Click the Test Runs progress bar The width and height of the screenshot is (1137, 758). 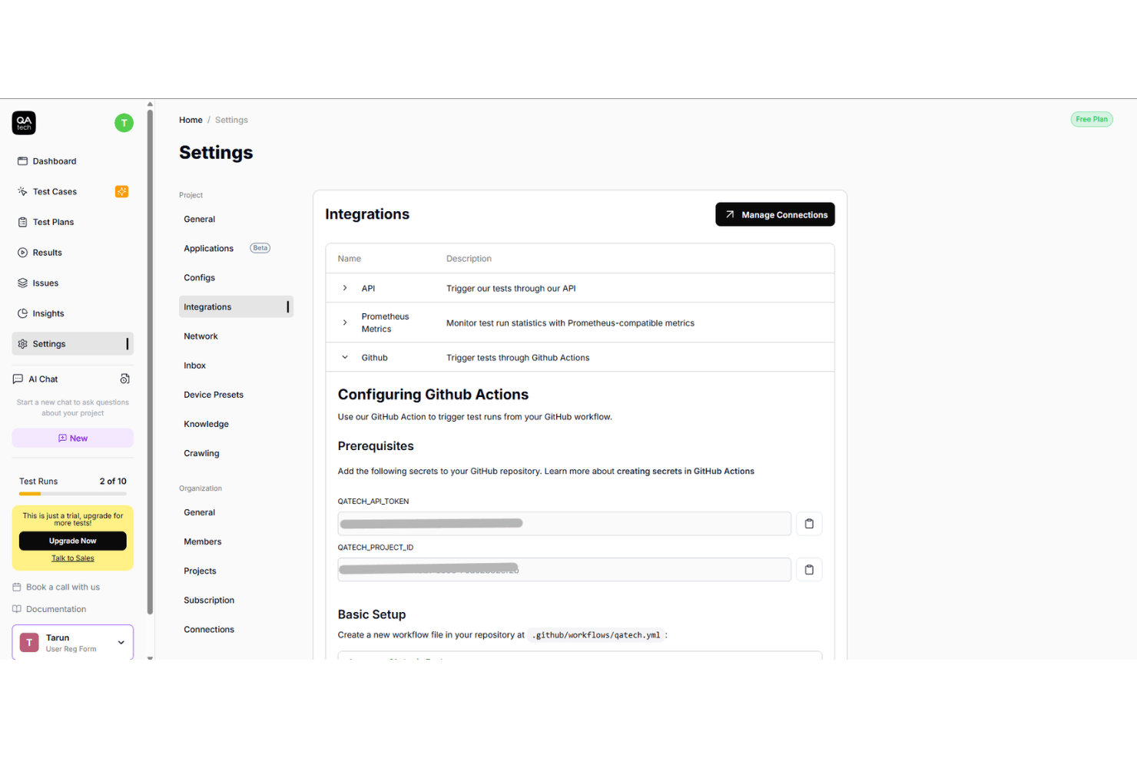tap(72, 494)
